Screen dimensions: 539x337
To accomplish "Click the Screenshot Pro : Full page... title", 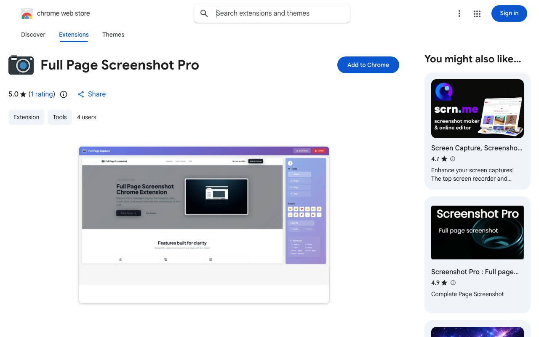I will tap(475, 272).
